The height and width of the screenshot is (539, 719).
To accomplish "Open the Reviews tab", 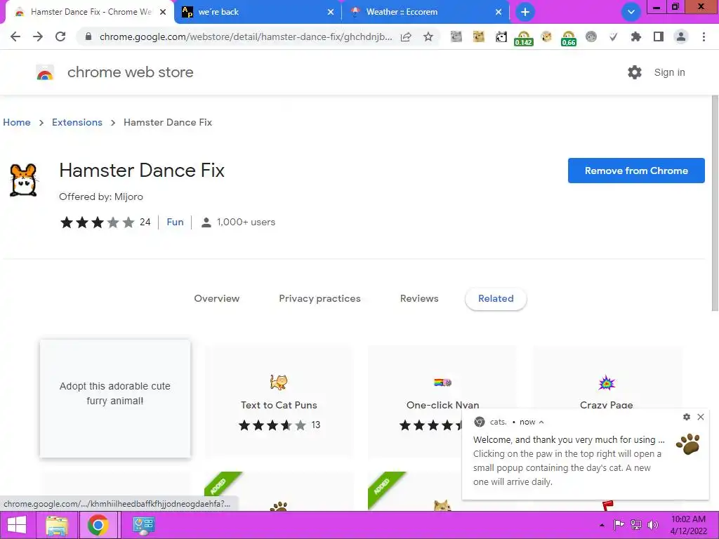I will click(x=419, y=298).
